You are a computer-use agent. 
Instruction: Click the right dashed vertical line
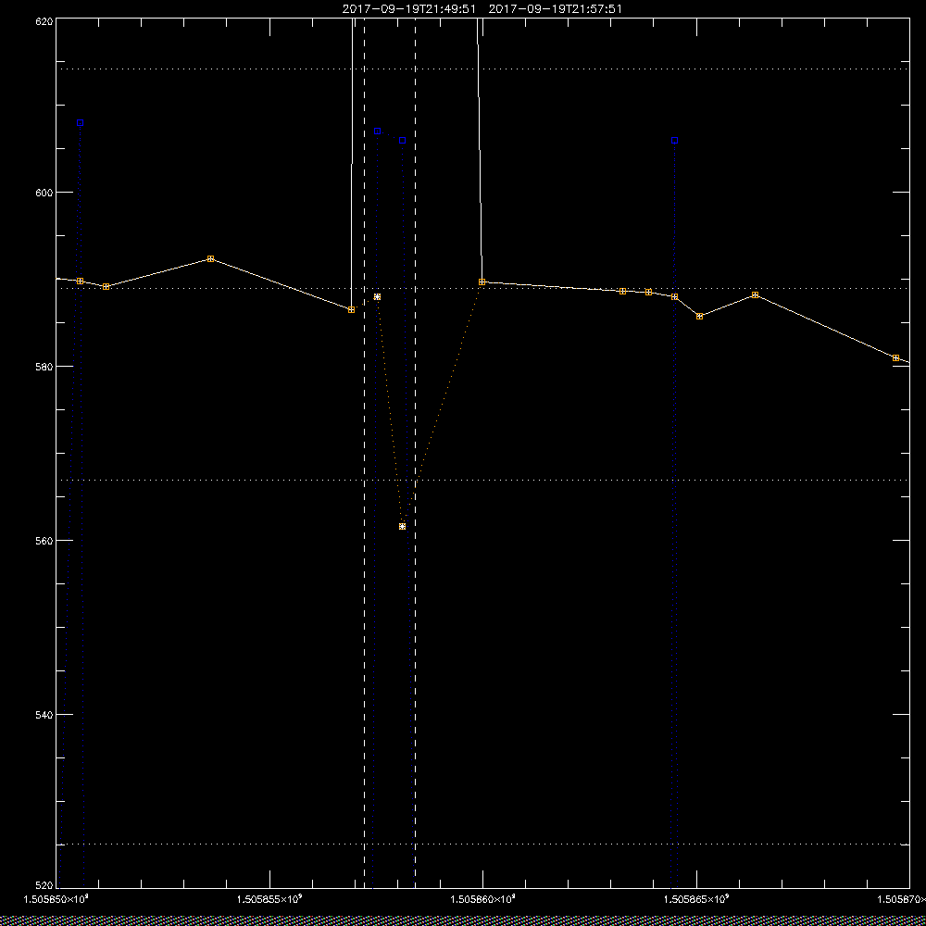[415, 453]
